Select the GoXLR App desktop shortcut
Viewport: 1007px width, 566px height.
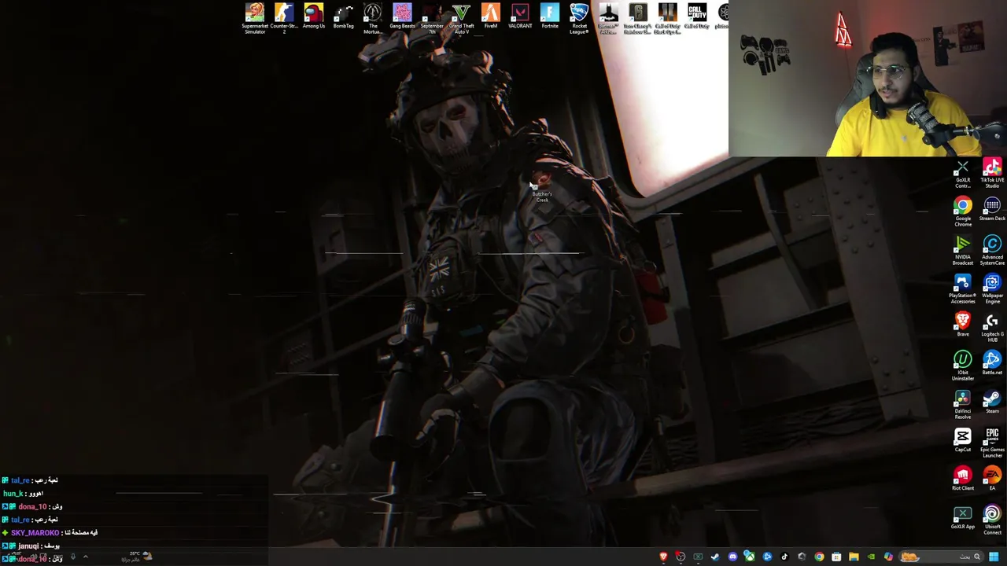tap(963, 518)
